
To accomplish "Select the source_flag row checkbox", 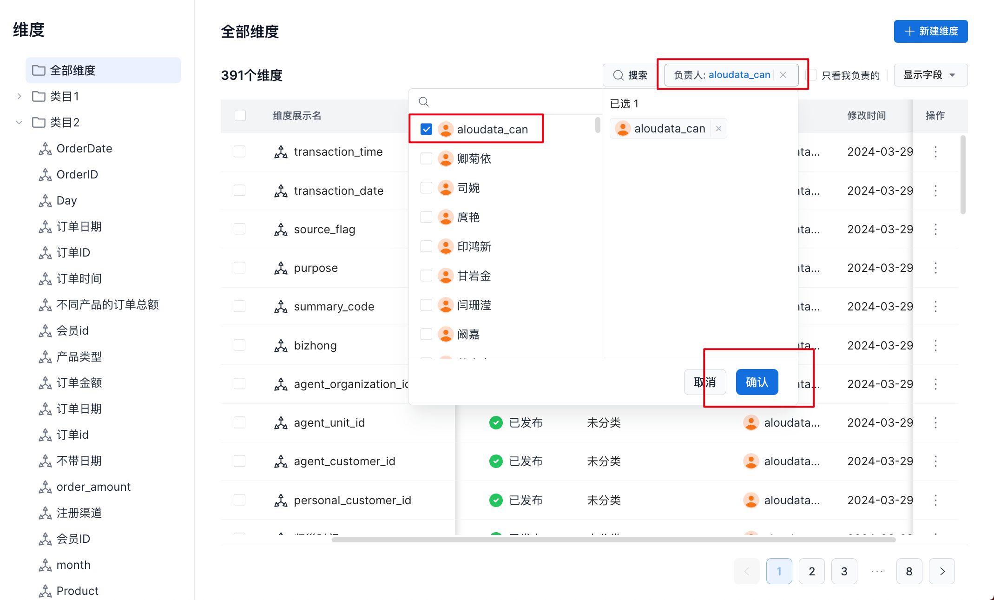I will (239, 229).
